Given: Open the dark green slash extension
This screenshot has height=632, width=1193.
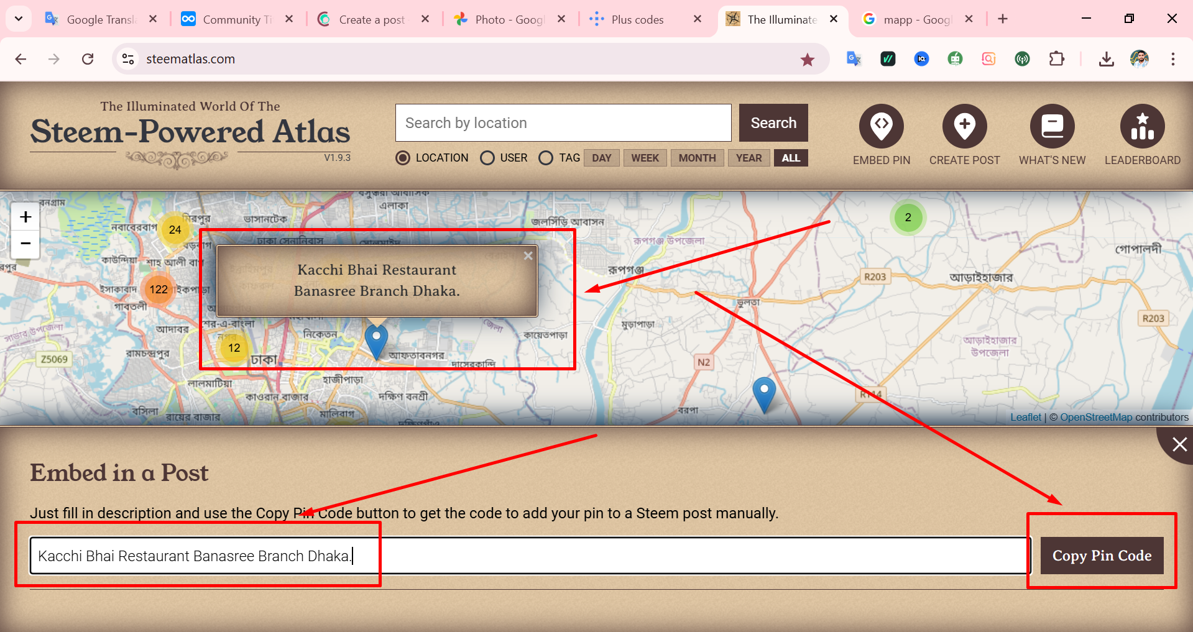Looking at the screenshot, I should (888, 59).
